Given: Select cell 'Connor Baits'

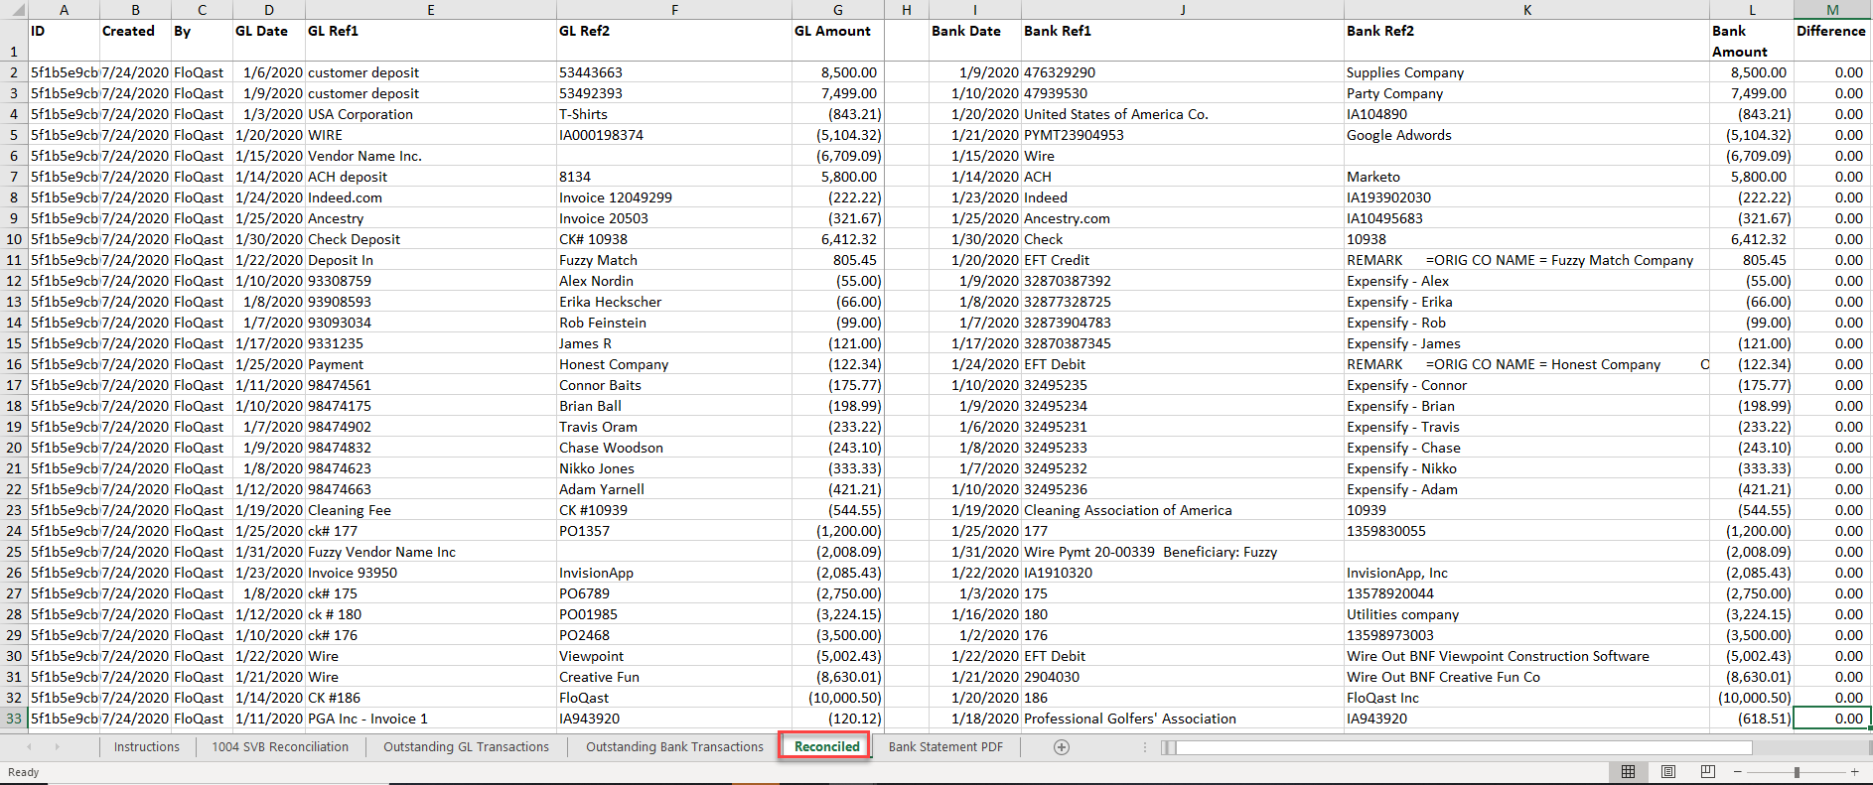Looking at the screenshot, I should click(674, 385).
